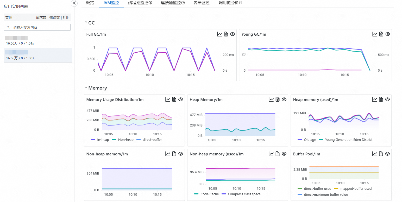Toggle the mapped-buffer used legend entry

tap(353, 189)
